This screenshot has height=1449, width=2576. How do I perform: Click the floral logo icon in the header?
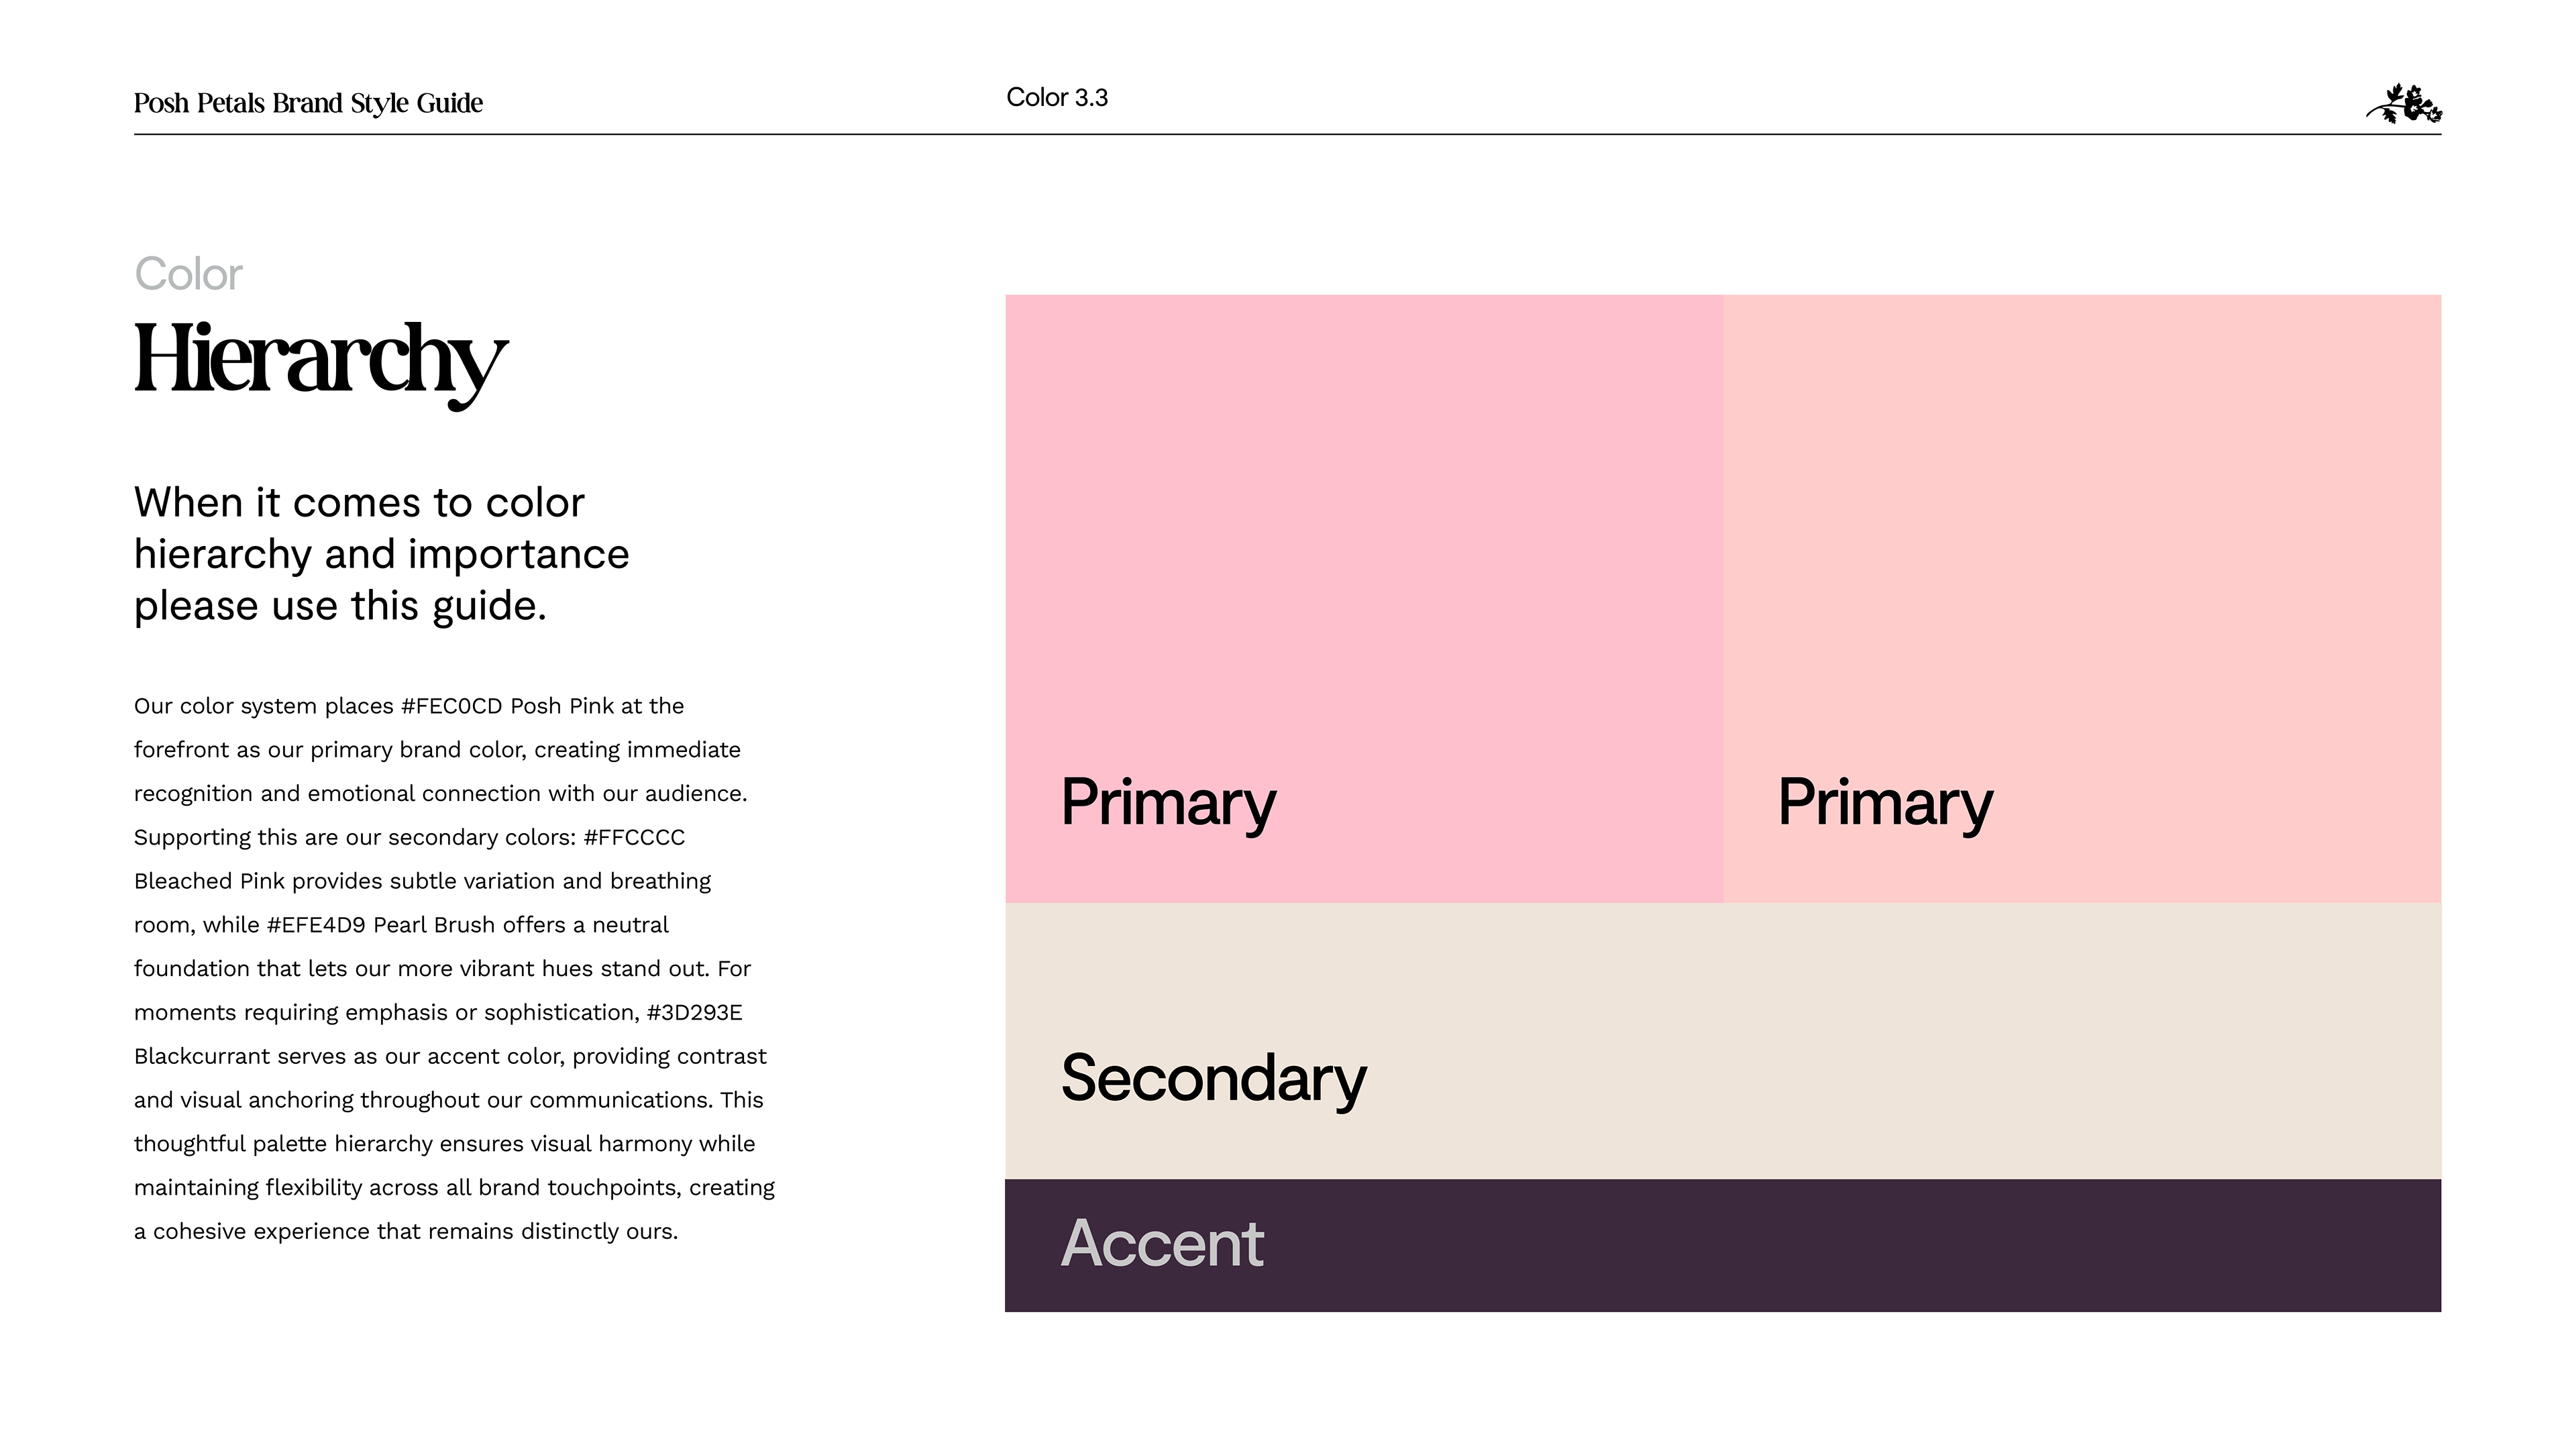point(2404,104)
